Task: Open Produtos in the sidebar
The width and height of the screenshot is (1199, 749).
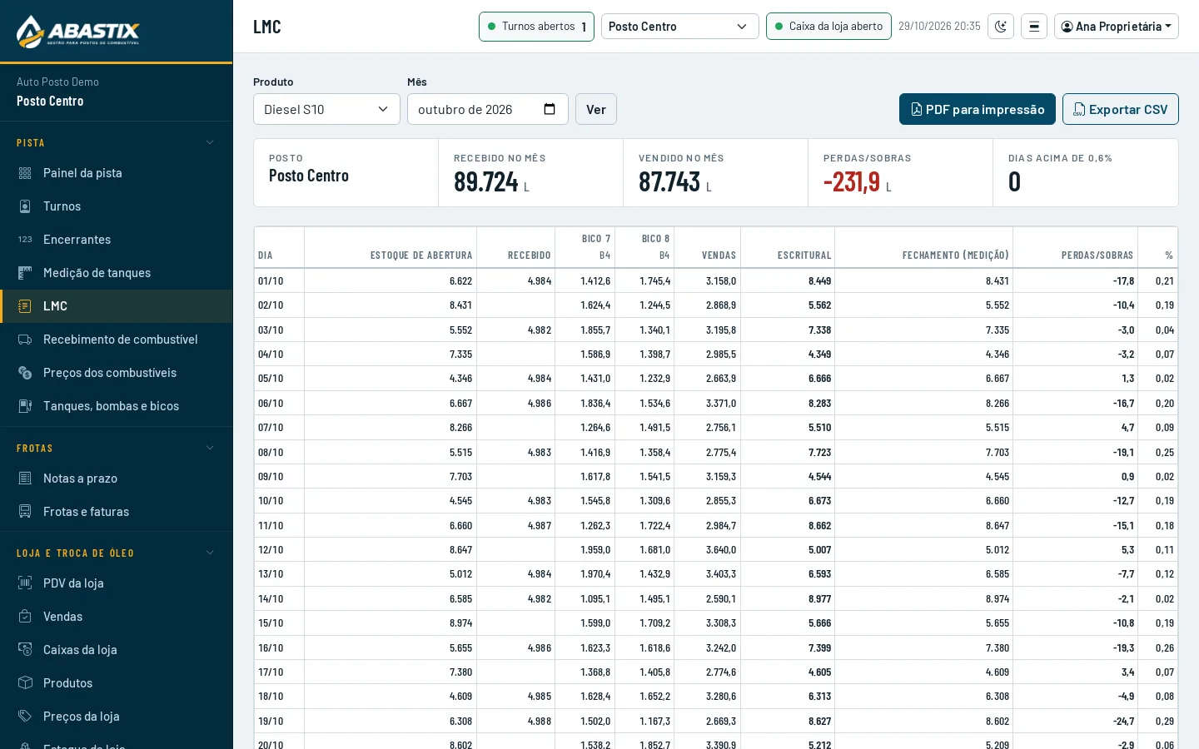Action: tap(117, 683)
